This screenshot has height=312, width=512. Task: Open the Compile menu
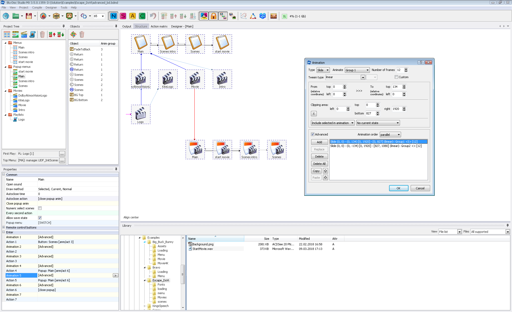pos(37,7)
